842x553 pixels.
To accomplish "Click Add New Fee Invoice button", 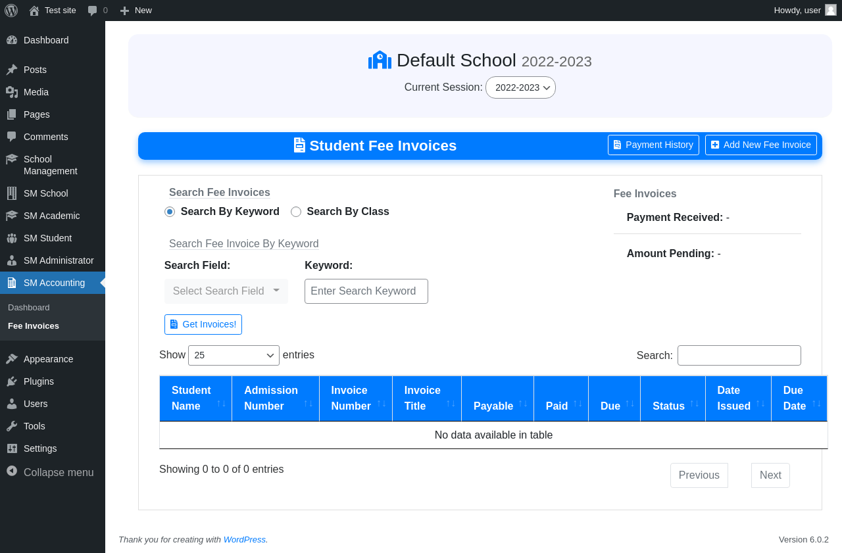I will click(x=760, y=145).
